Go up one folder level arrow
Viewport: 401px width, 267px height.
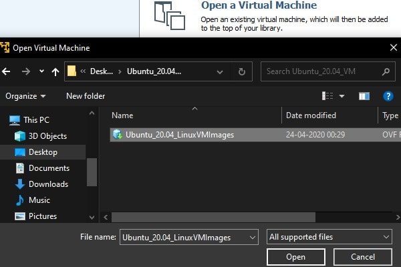tap(55, 72)
